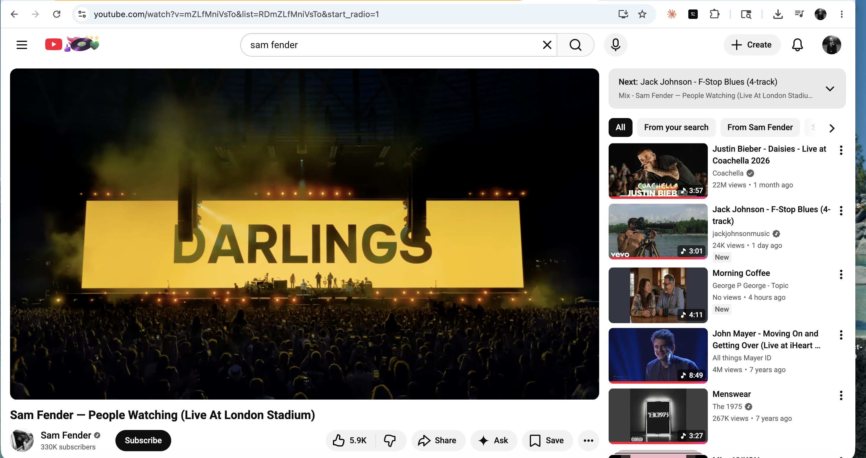Reload the YouTube page
Image resolution: width=866 pixels, height=458 pixels.
56,14
